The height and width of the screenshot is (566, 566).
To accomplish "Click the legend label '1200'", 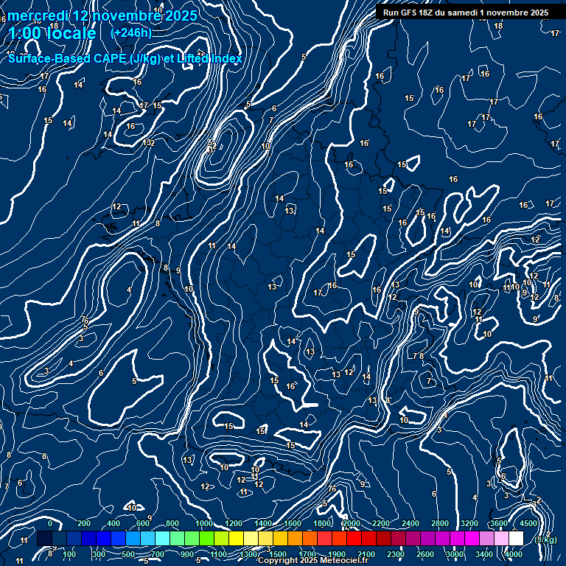I will (x=234, y=523).
